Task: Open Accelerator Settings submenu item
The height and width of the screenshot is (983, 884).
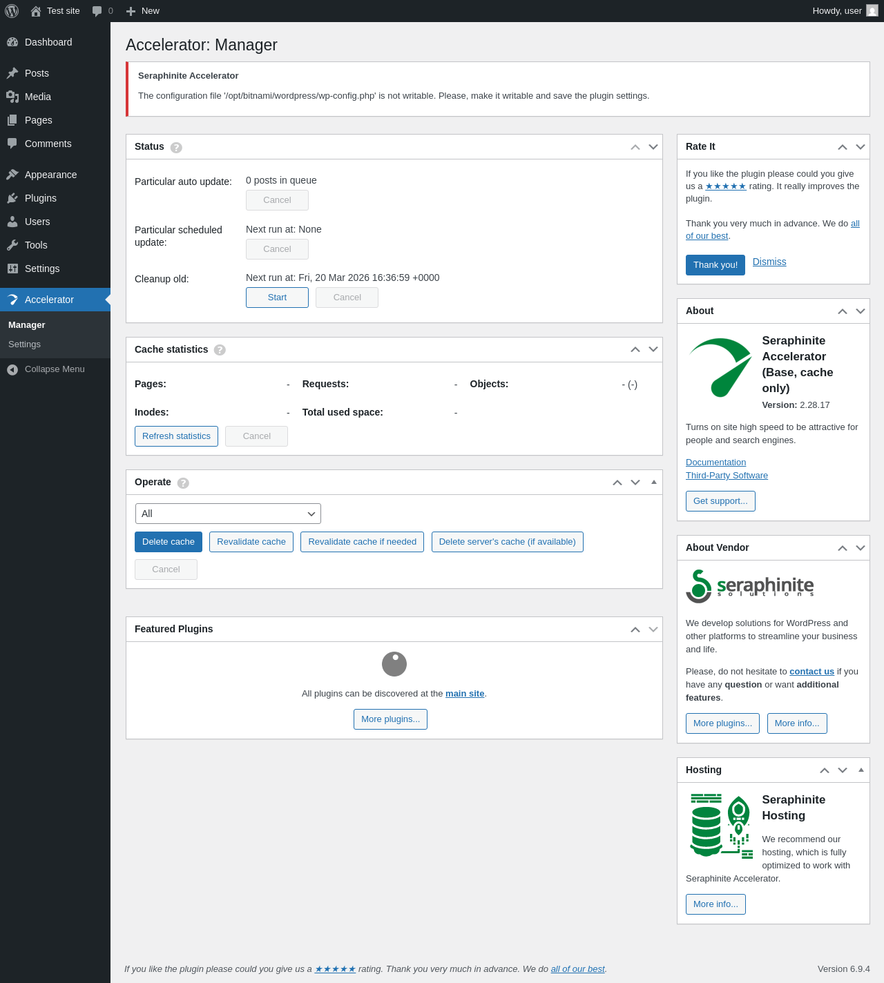Action: tap(24, 344)
